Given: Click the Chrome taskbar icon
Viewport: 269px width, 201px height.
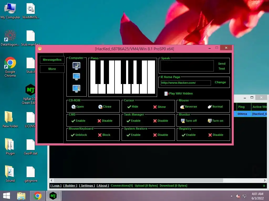Looking at the screenshot, I should 38,196.
